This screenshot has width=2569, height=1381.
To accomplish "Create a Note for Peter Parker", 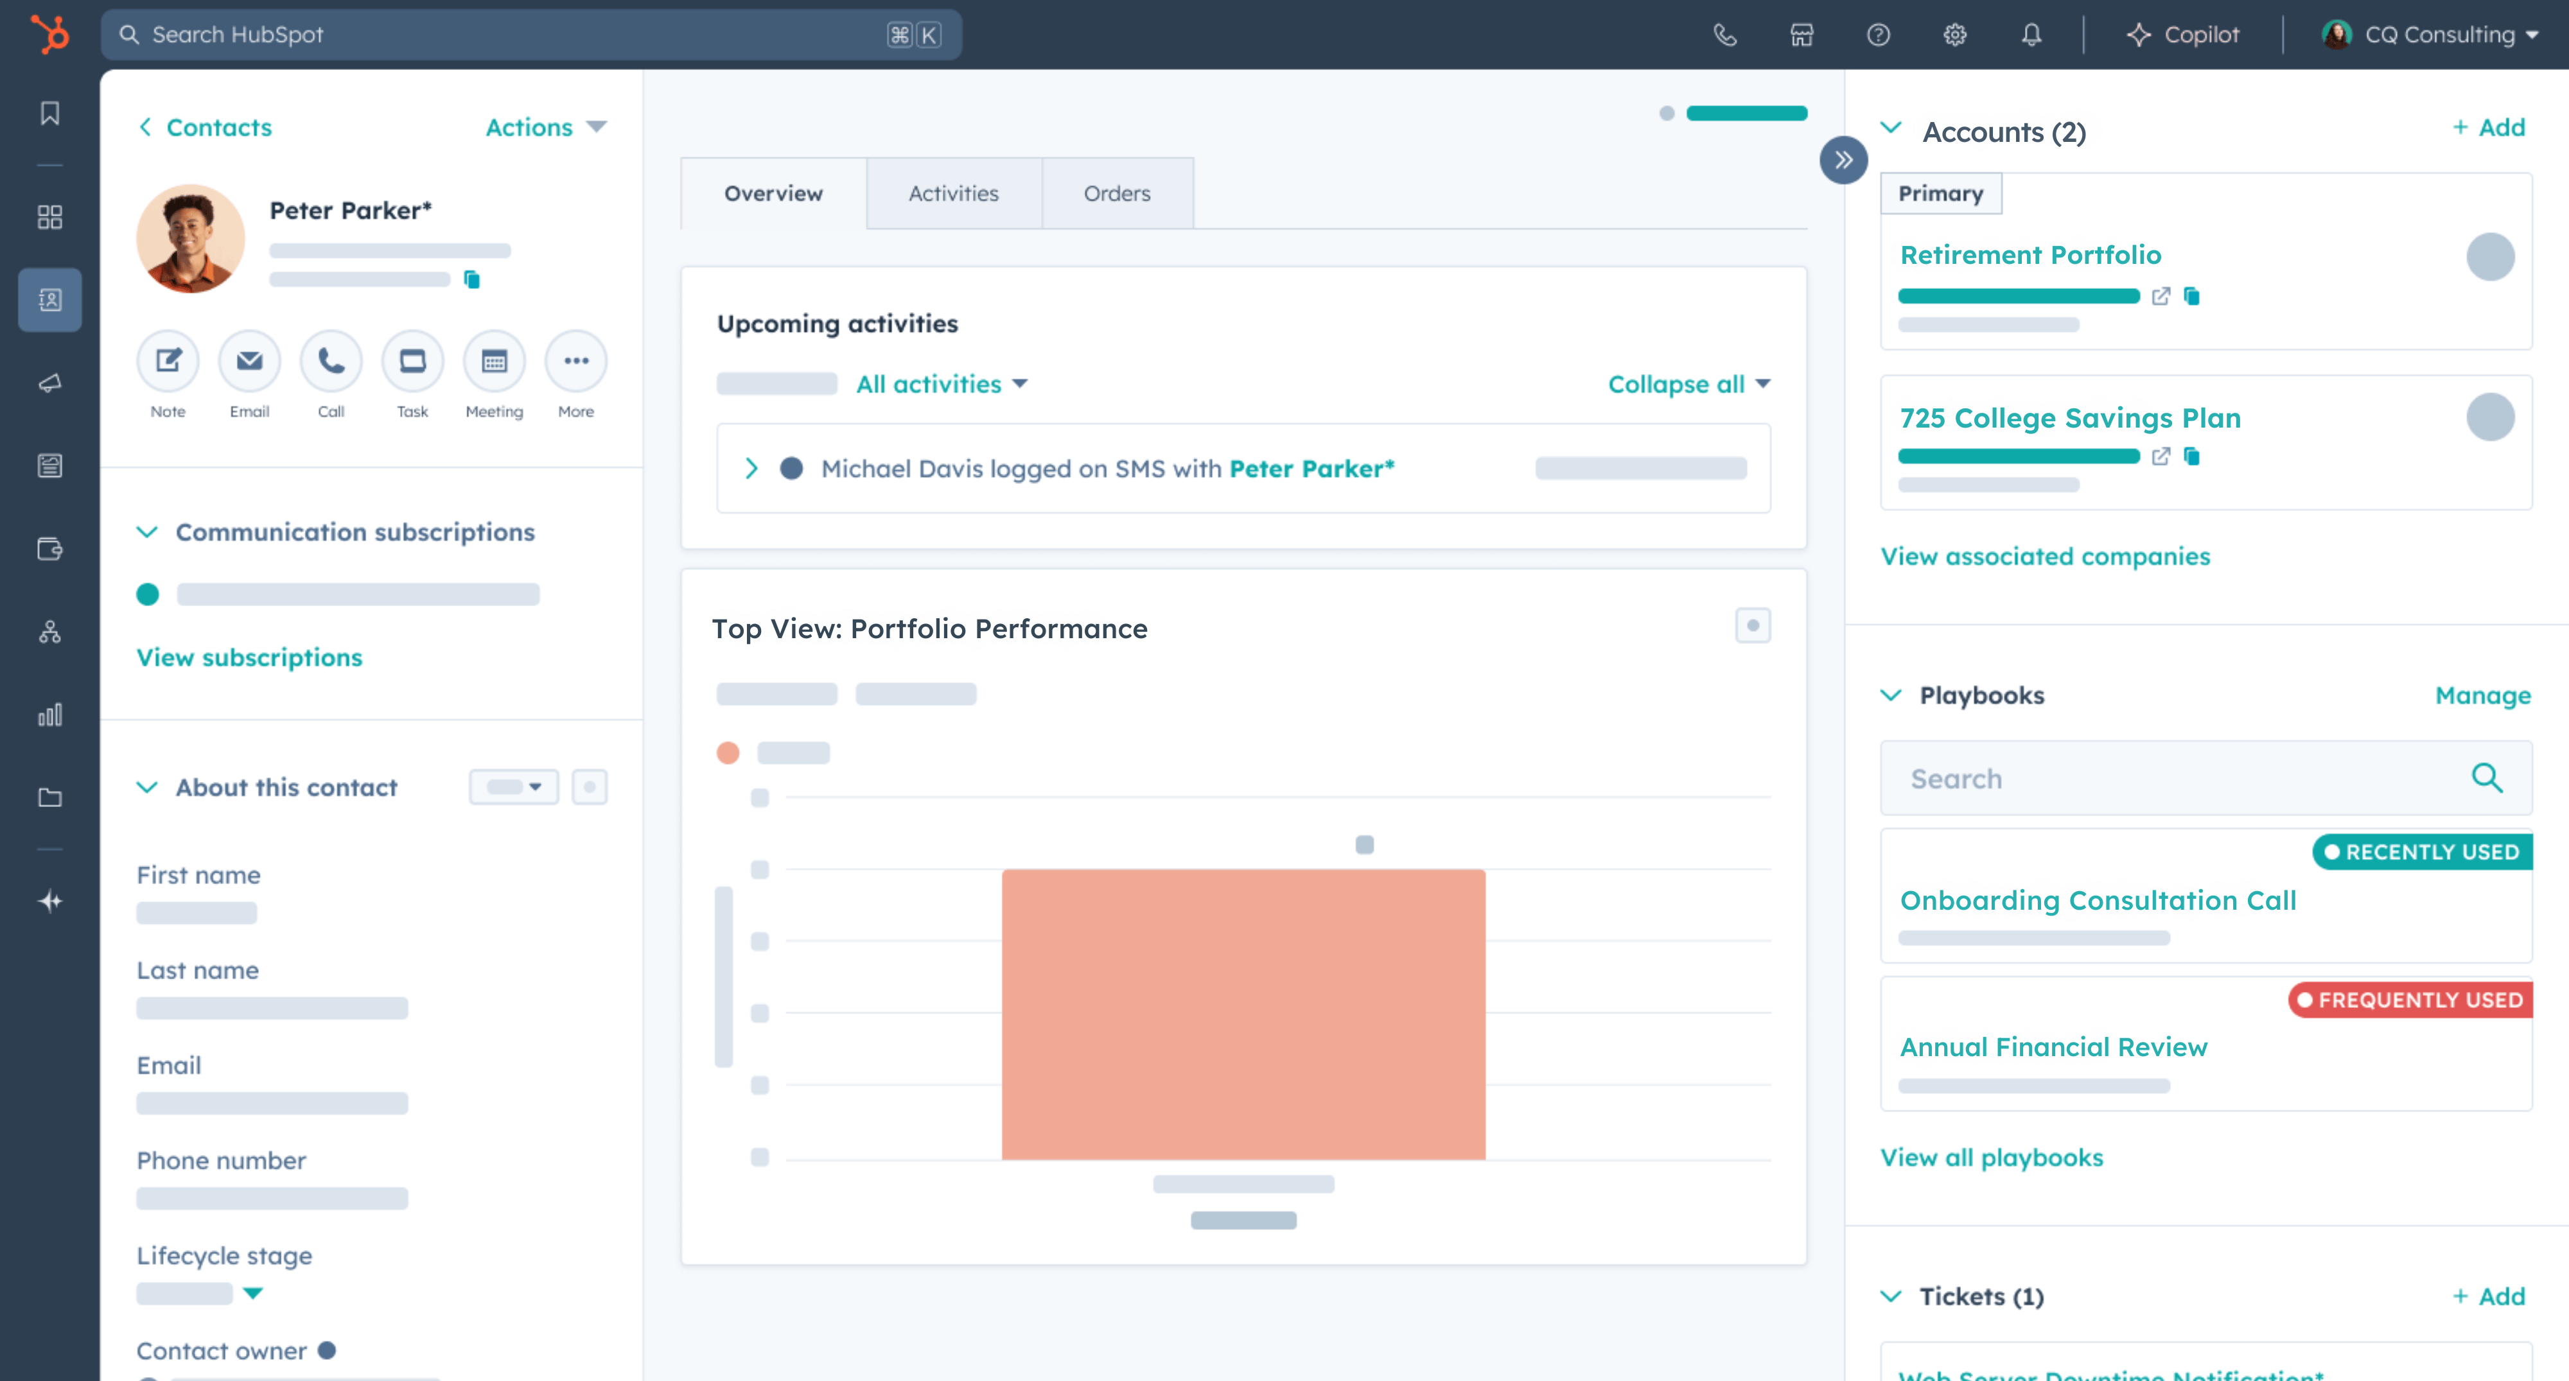I will [168, 361].
